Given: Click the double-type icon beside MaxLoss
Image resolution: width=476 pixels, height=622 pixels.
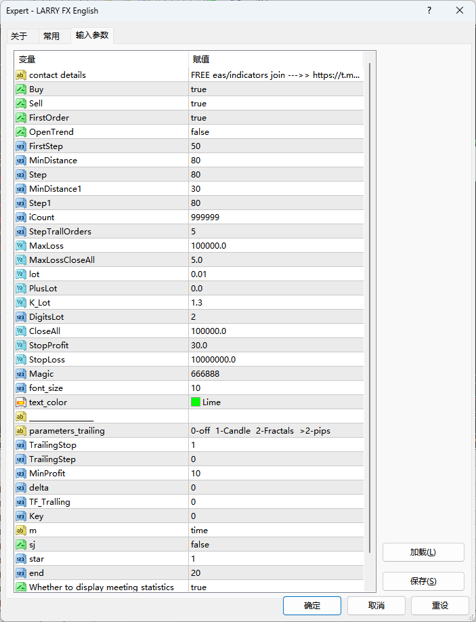Looking at the screenshot, I should 21,246.
